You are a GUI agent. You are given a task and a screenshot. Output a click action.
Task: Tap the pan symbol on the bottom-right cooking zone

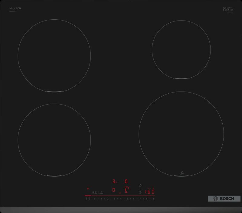click(x=181, y=173)
